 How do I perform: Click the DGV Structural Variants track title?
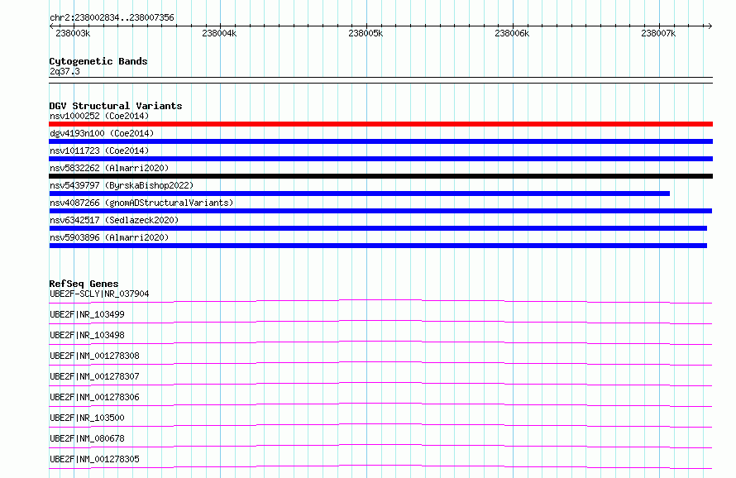tap(116, 106)
